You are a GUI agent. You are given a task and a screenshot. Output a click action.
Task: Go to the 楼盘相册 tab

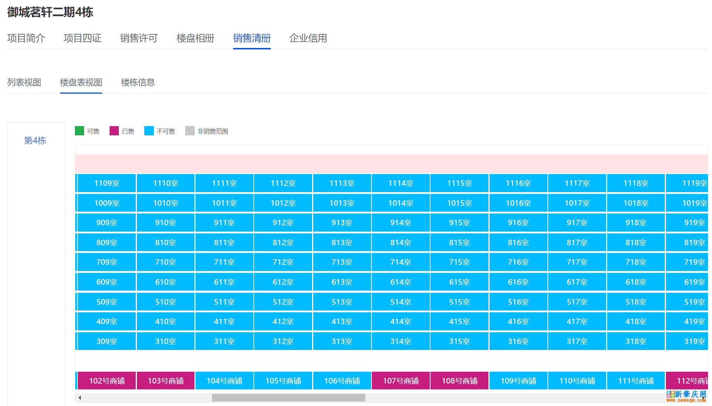click(x=195, y=38)
